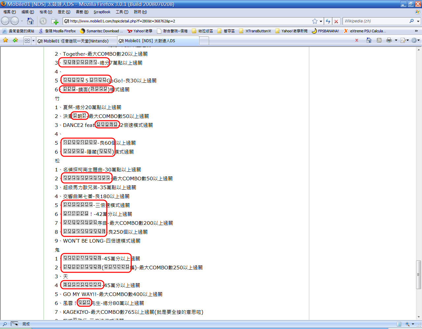Click the status bar pointer tool icon
The height and width of the screenshot is (329, 422).
(14, 324)
